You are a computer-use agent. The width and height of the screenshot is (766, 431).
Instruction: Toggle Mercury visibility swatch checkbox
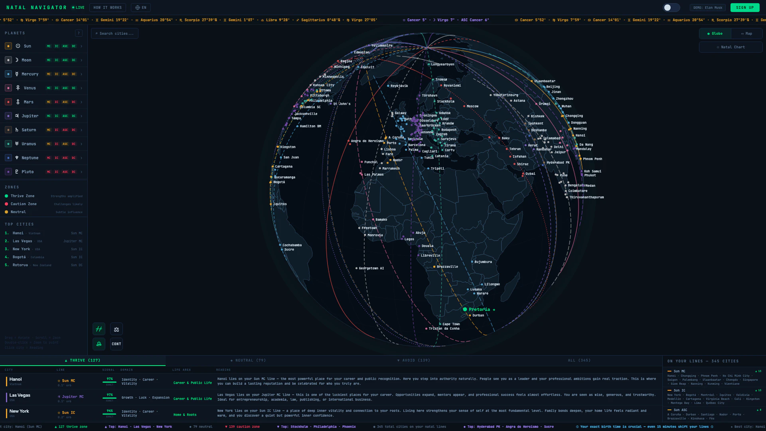(x=8, y=74)
